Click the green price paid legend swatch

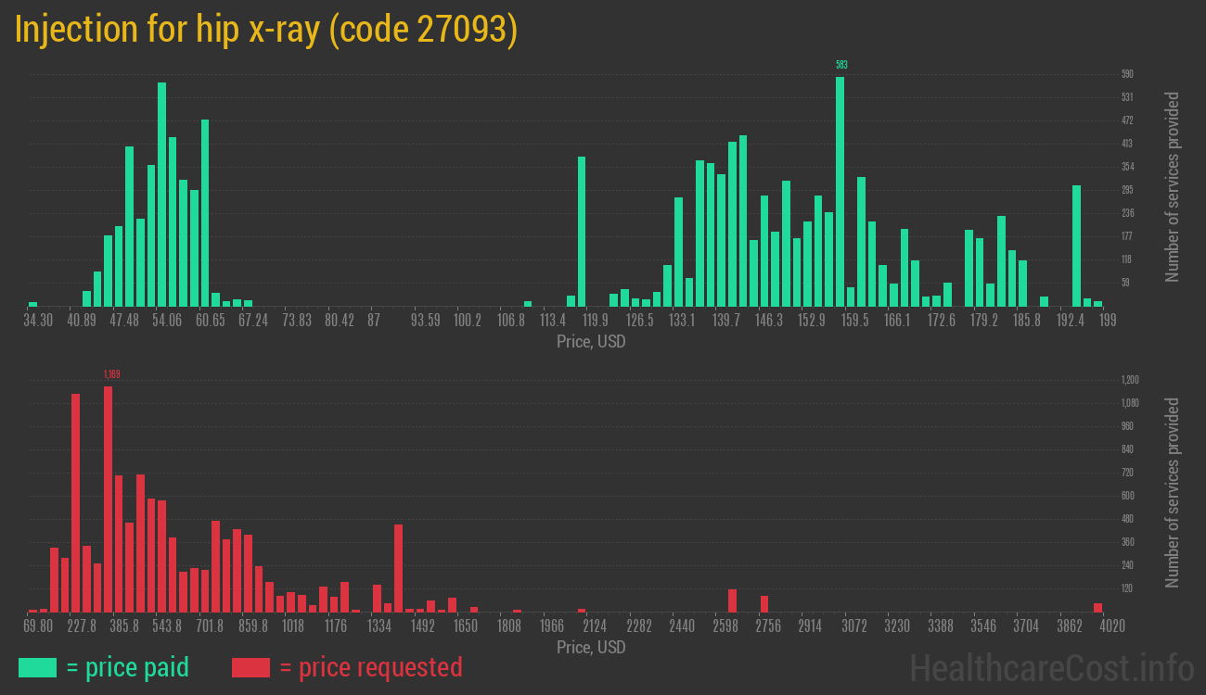(x=37, y=667)
